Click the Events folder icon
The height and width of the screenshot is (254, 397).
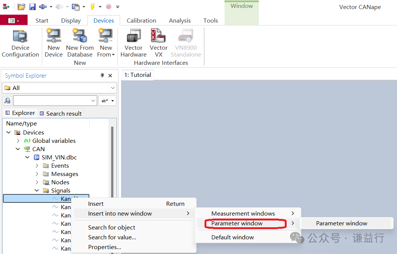click(46, 165)
